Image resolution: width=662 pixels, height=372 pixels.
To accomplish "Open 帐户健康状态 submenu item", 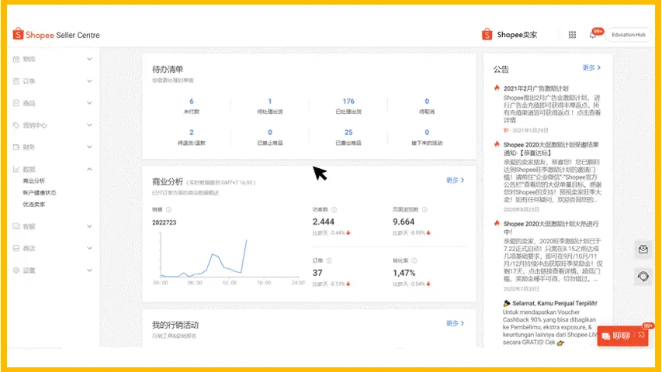I will 40,193.
